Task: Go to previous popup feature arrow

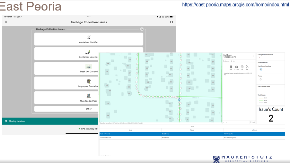Action: 224,122
